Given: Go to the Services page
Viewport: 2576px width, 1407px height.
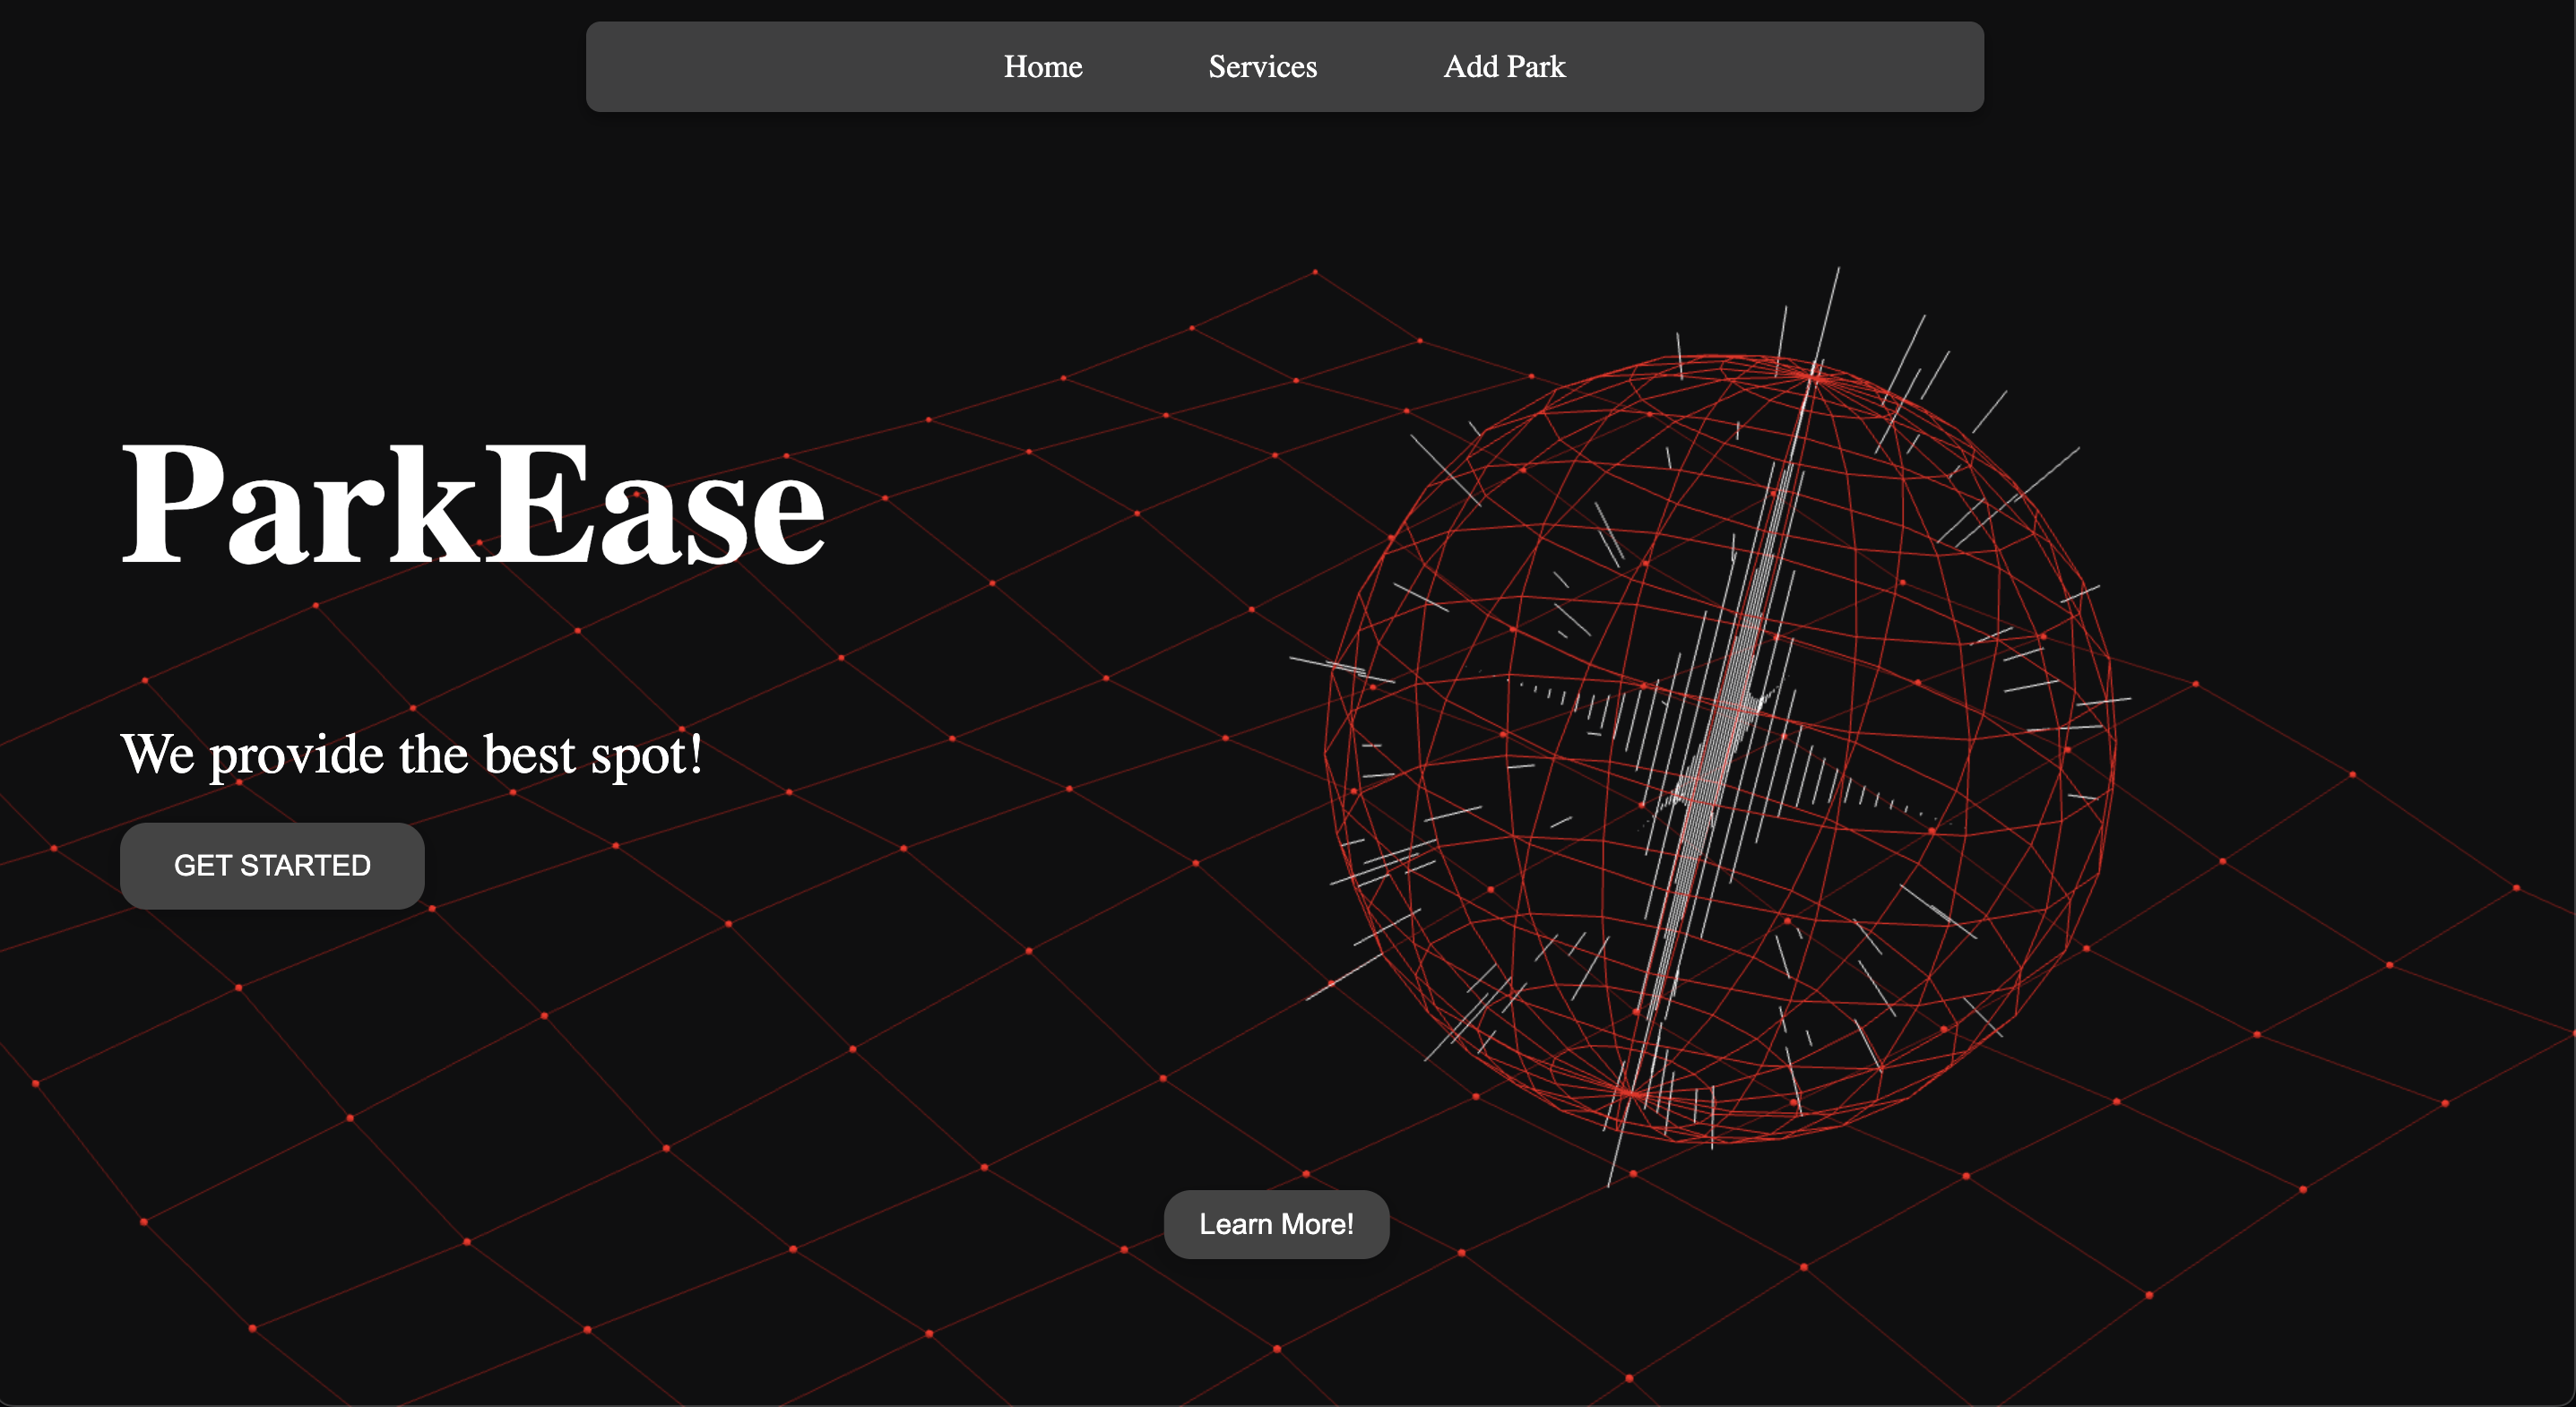Looking at the screenshot, I should [1262, 67].
